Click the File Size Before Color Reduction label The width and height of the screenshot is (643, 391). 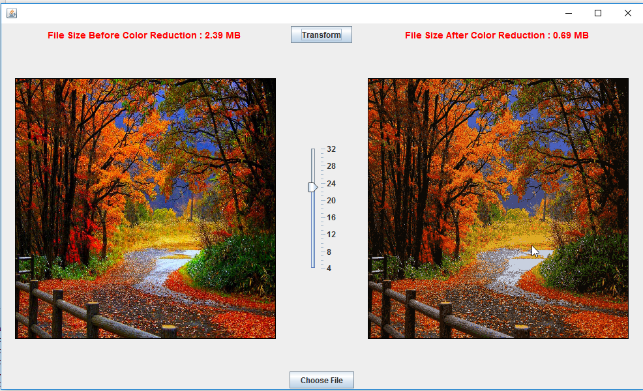pos(145,35)
